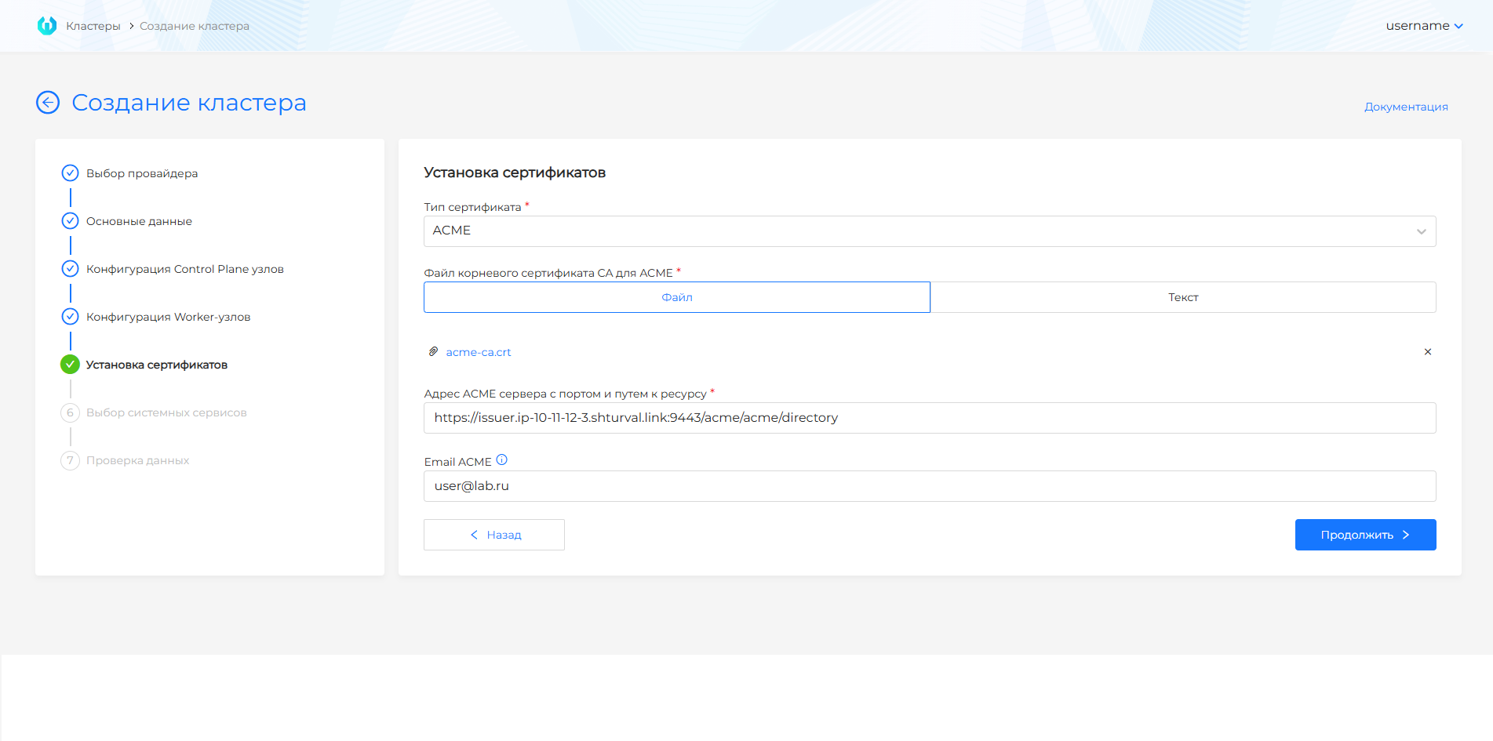Expand the username account menu
The width and height of the screenshot is (1493, 741).
click(1423, 26)
